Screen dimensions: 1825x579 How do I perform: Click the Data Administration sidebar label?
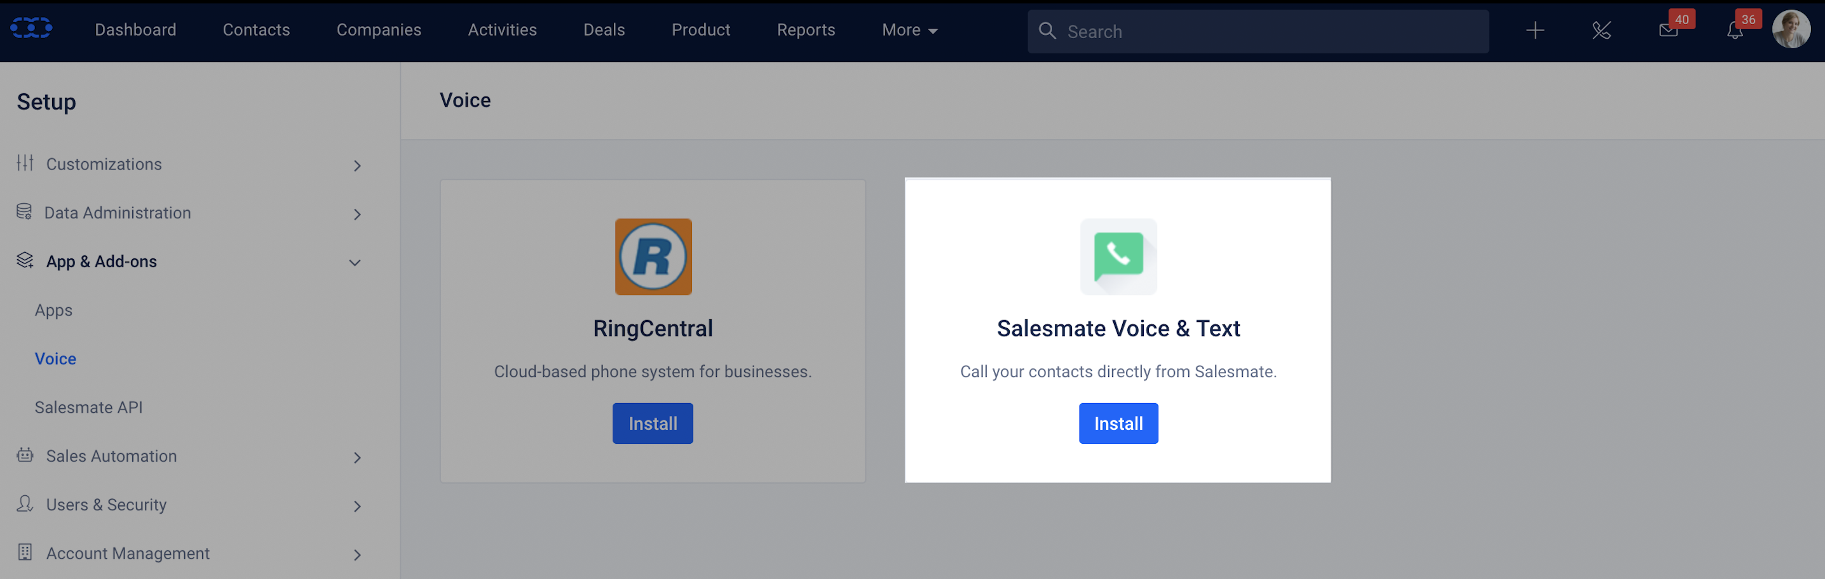tap(117, 212)
